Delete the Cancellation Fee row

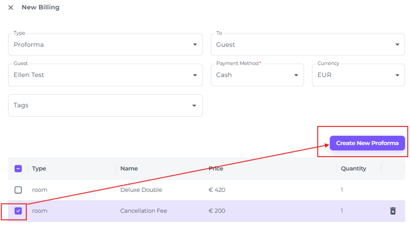(393, 211)
